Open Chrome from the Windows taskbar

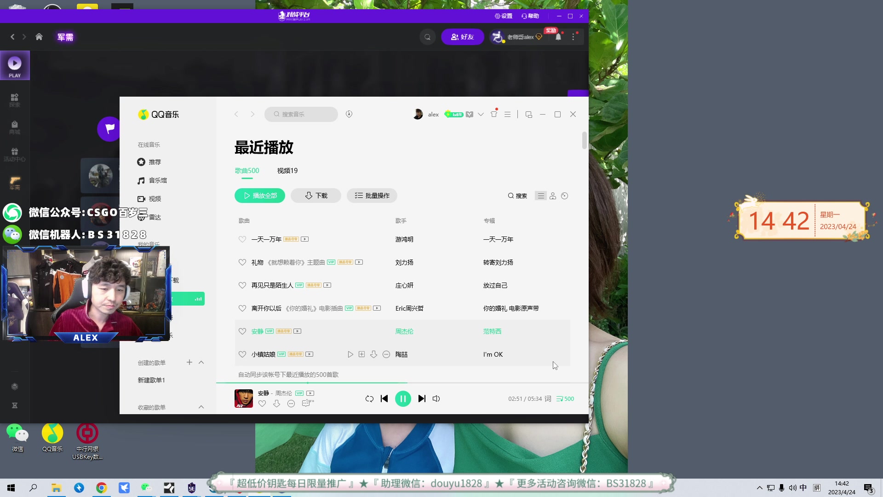(x=102, y=488)
